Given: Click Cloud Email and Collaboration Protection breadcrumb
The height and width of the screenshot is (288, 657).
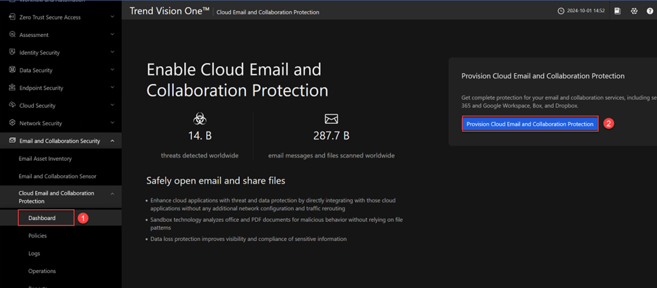Looking at the screenshot, I should [268, 12].
